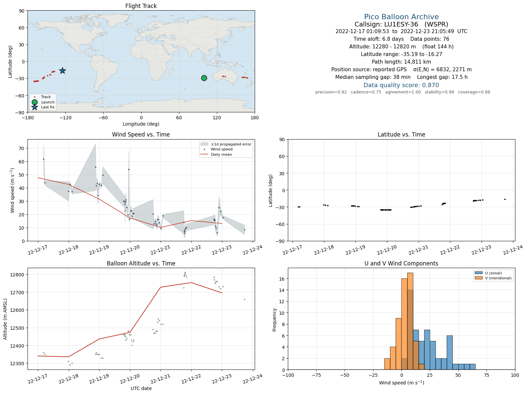This screenshot has width=527, height=394.
Task: Select the Latitude range: -35.19 to -16.27 text
Action: click(x=401, y=54)
